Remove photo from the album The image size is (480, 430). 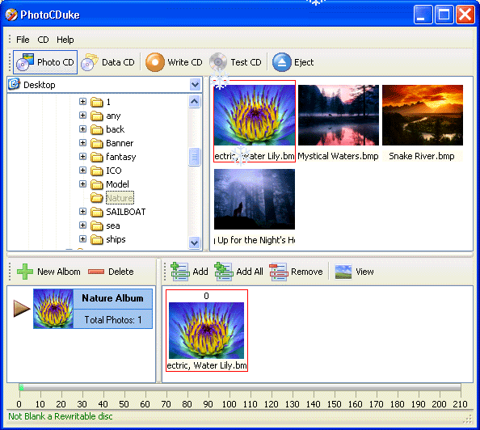coord(296,272)
